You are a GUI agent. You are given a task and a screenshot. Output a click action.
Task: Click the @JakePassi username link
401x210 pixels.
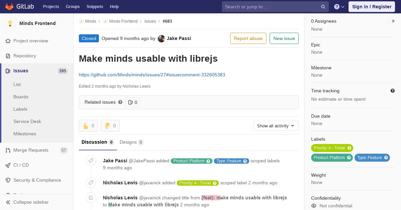[142, 161]
